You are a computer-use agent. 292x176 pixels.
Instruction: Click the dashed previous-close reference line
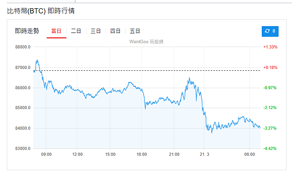[x=147, y=71]
